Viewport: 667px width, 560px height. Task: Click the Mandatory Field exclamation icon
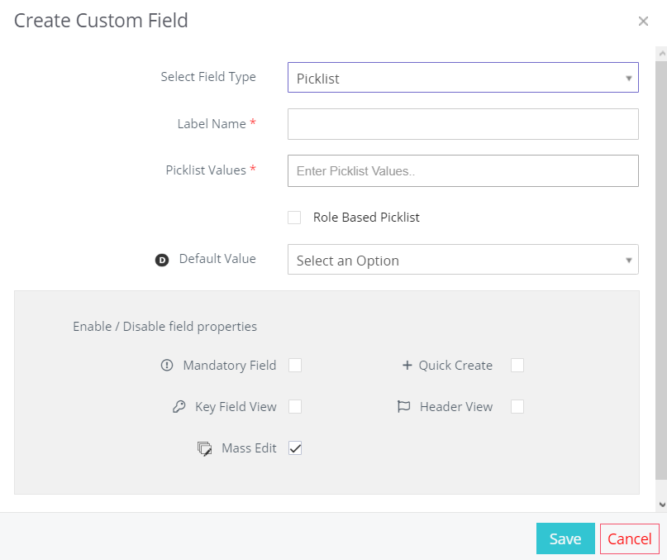coord(167,365)
